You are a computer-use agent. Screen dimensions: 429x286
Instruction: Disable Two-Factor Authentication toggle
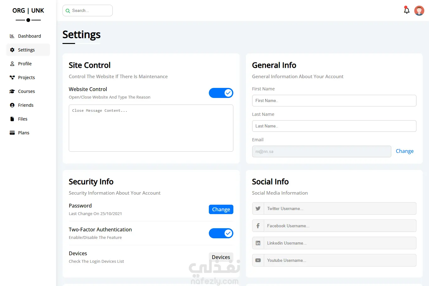221,233
